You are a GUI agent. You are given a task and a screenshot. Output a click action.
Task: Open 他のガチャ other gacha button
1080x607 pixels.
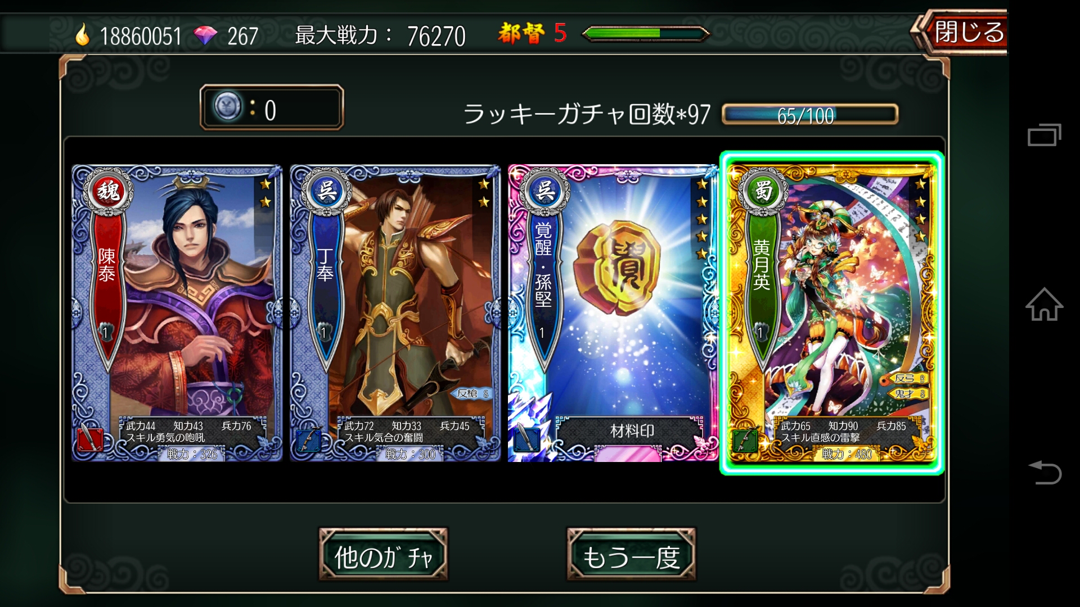click(x=384, y=554)
